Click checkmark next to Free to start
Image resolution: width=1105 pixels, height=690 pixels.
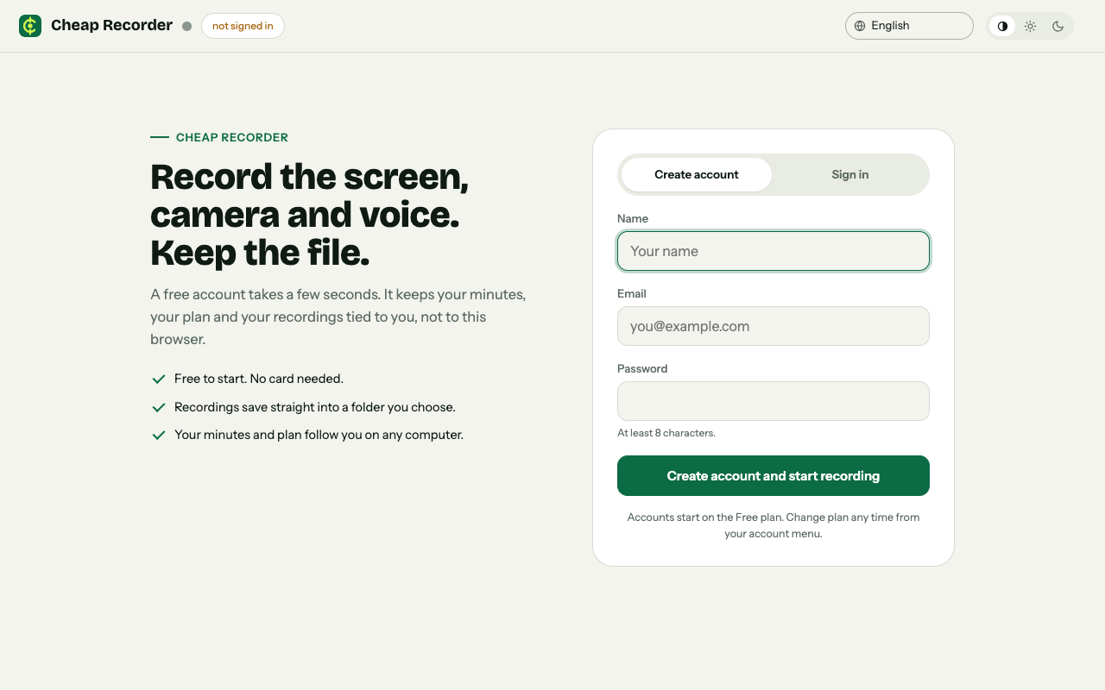point(159,379)
